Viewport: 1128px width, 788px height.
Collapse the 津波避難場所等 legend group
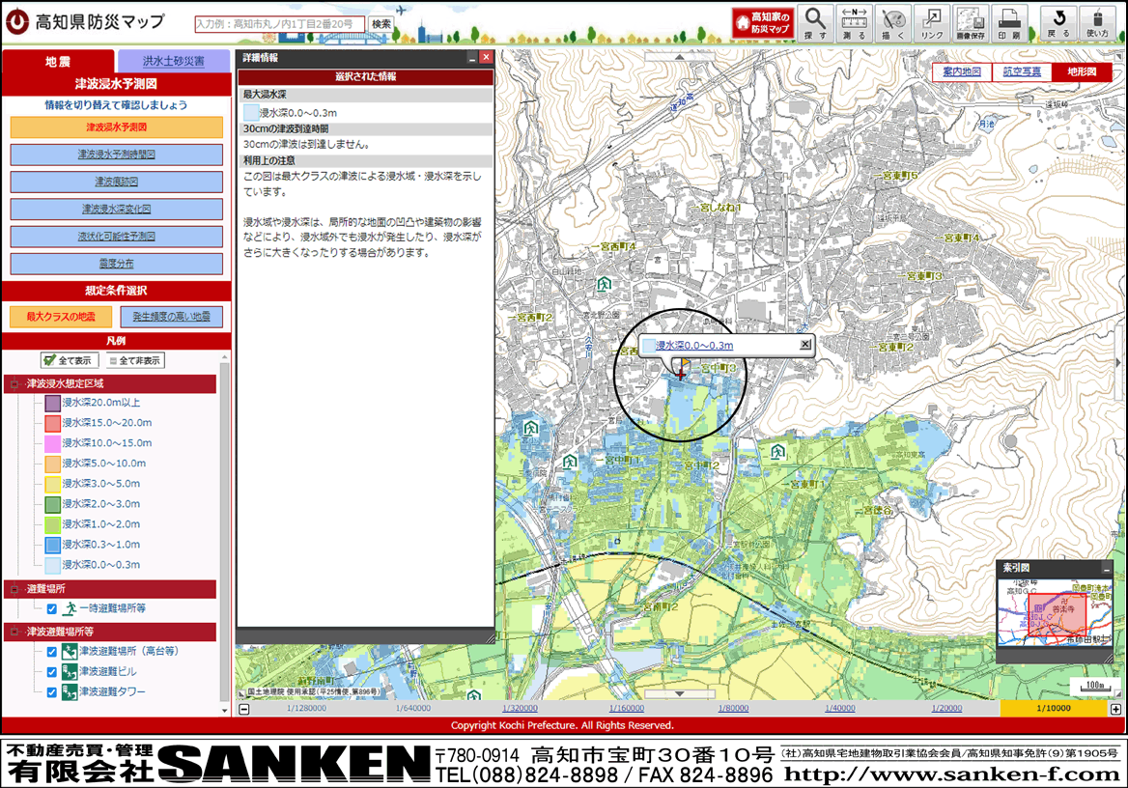(x=14, y=632)
